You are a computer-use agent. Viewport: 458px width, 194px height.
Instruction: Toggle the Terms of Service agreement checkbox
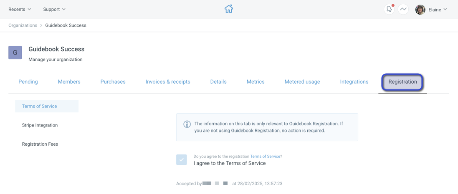(x=181, y=159)
